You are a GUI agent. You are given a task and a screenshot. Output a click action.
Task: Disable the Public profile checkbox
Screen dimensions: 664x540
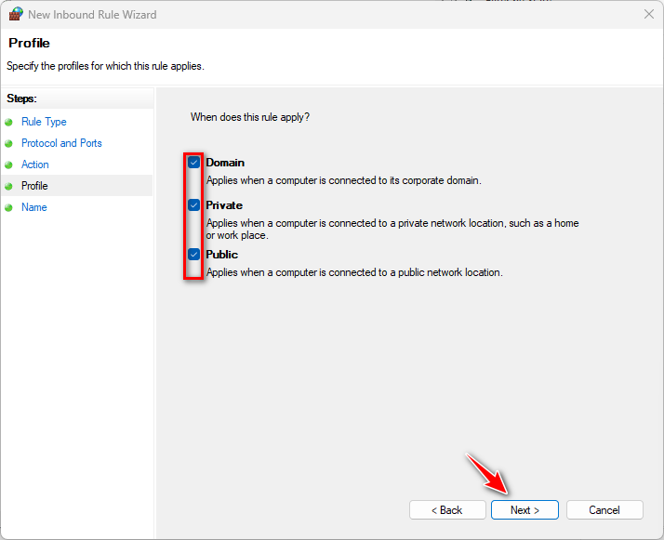click(x=194, y=255)
